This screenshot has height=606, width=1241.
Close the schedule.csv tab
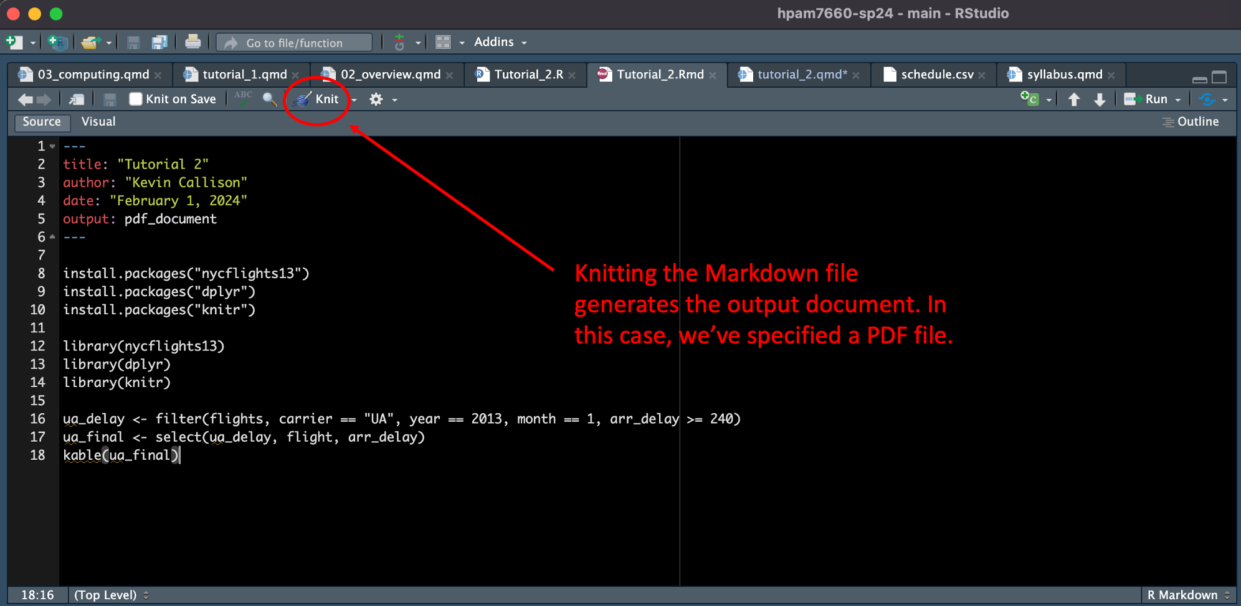982,75
